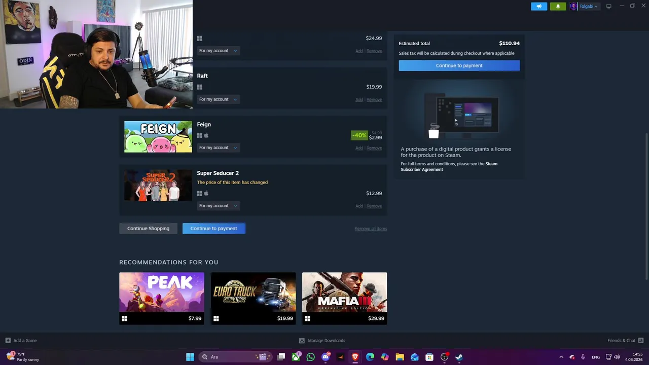Viewport: 649px width, 365px height.
Task: Open Task View on the taskbar
Action: pyautogui.click(x=281, y=357)
